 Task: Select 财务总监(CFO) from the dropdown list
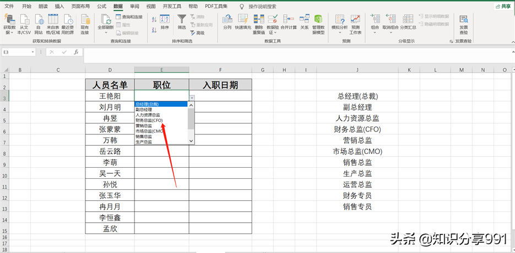pyautogui.click(x=149, y=120)
